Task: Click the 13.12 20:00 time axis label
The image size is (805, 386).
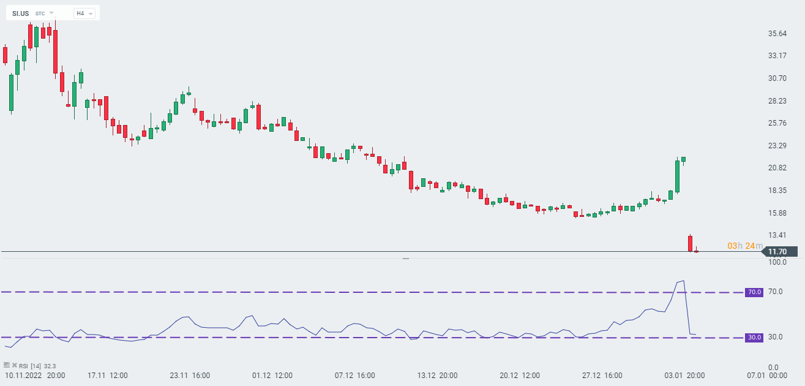Action: pyautogui.click(x=436, y=375)
